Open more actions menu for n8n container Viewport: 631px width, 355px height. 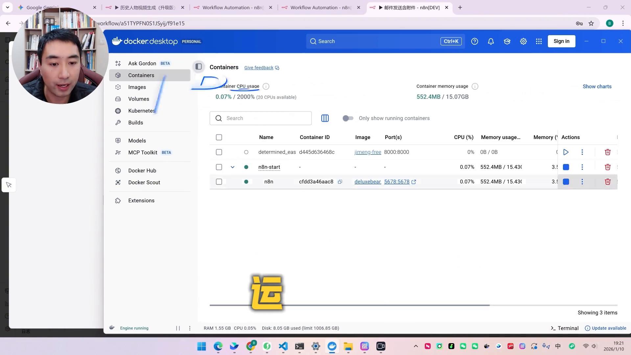(582, 182)
